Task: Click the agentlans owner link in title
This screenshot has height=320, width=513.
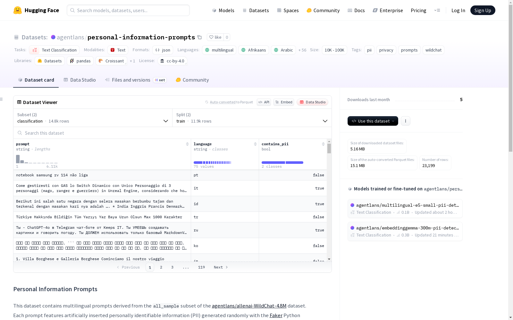Action: pyautogui.click(x=70, y=37)
